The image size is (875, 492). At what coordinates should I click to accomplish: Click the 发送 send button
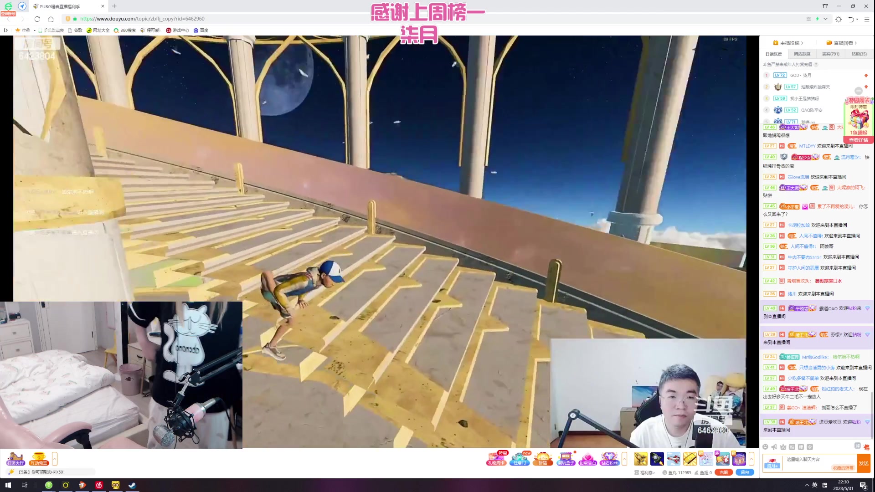pos(864,463)
